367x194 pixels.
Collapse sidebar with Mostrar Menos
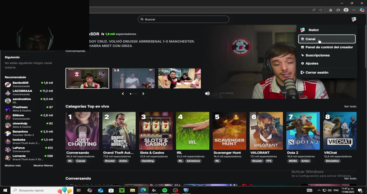pyautogui.click(x=43, y=165)
